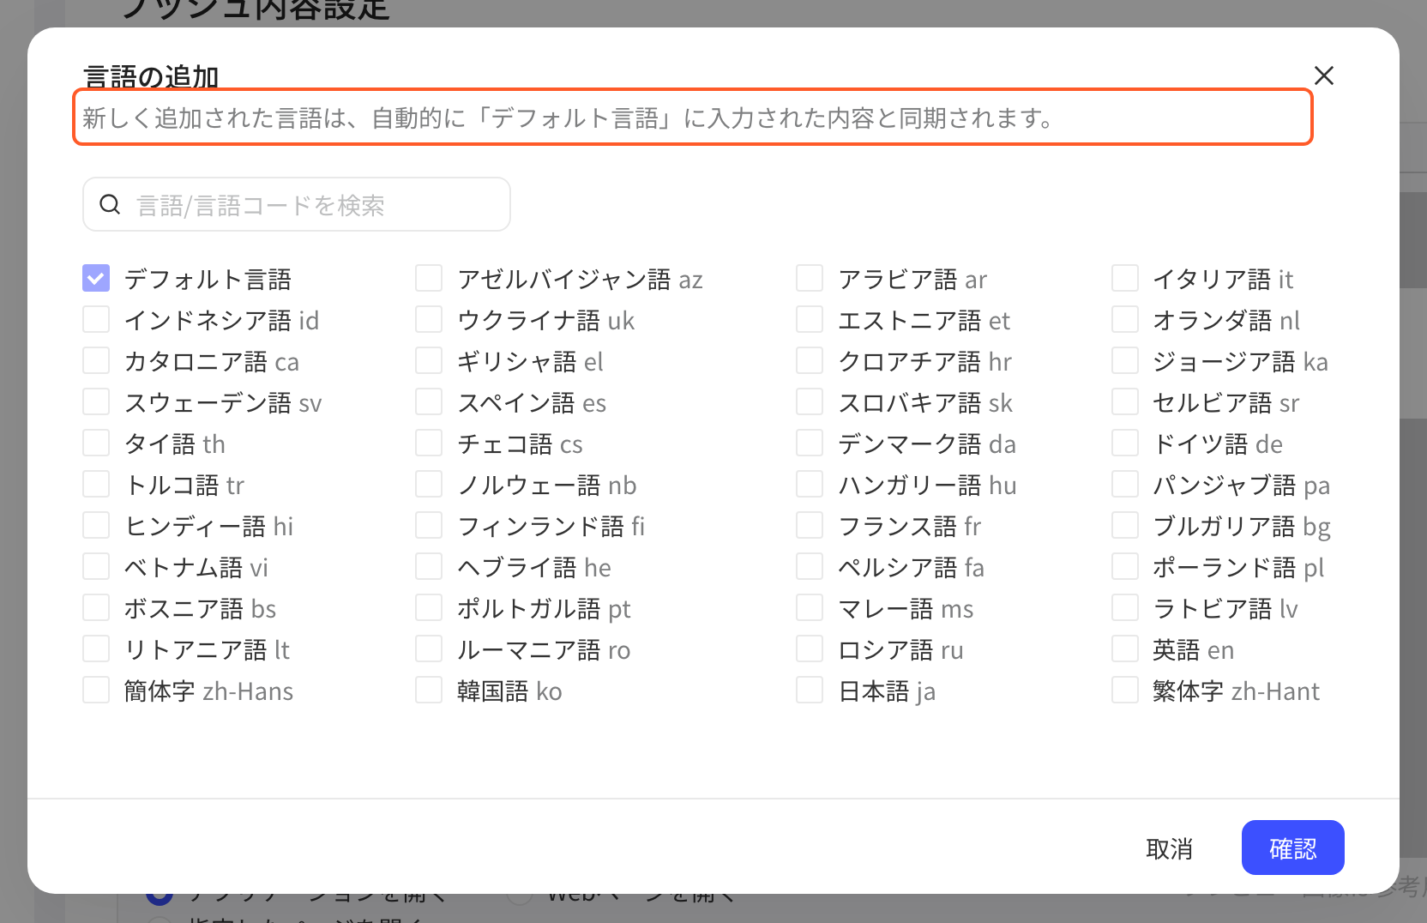The width and height of the screenshot is (1427, 923).
Task: Tick the ノルウェー語 nb checkbox
Action: (x=429, y=484)
